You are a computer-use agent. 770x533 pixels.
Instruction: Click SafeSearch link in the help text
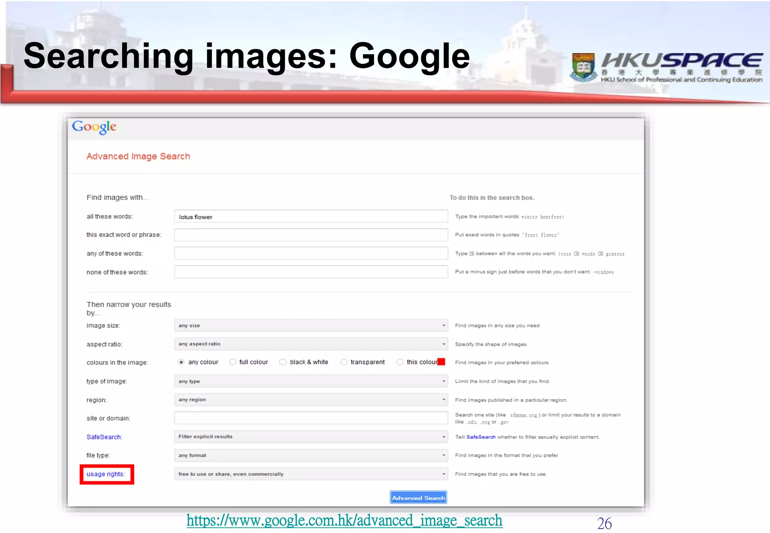pos(481,437)
